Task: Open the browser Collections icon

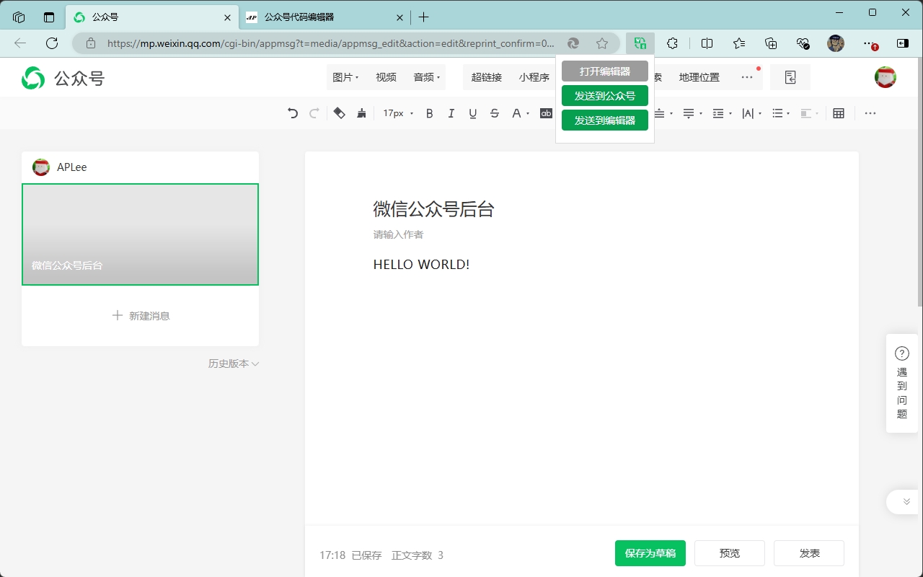Action: 771,43
